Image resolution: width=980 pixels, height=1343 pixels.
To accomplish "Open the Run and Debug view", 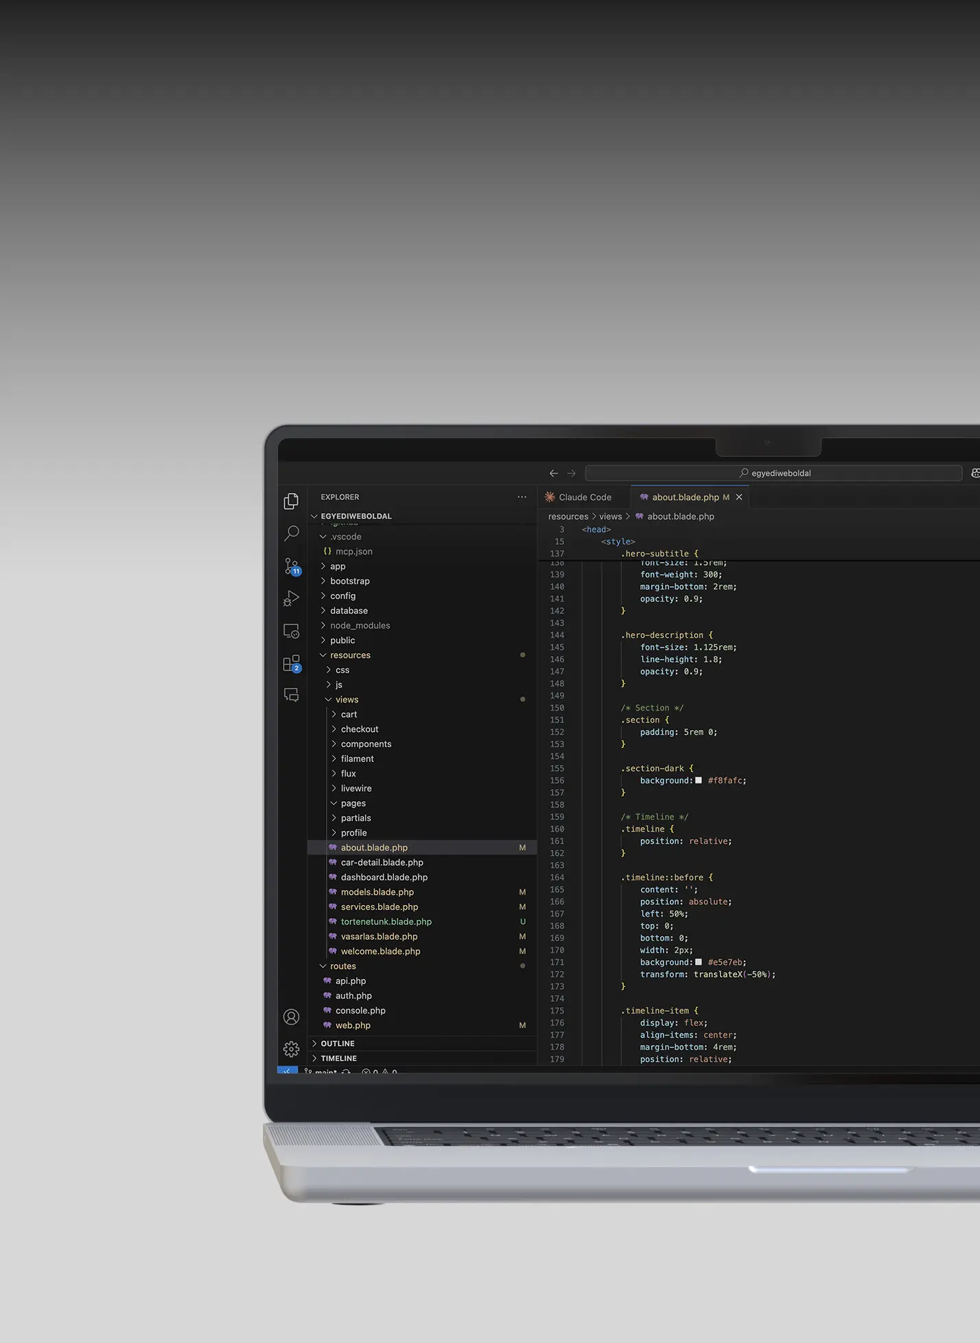I will (291, 599).
